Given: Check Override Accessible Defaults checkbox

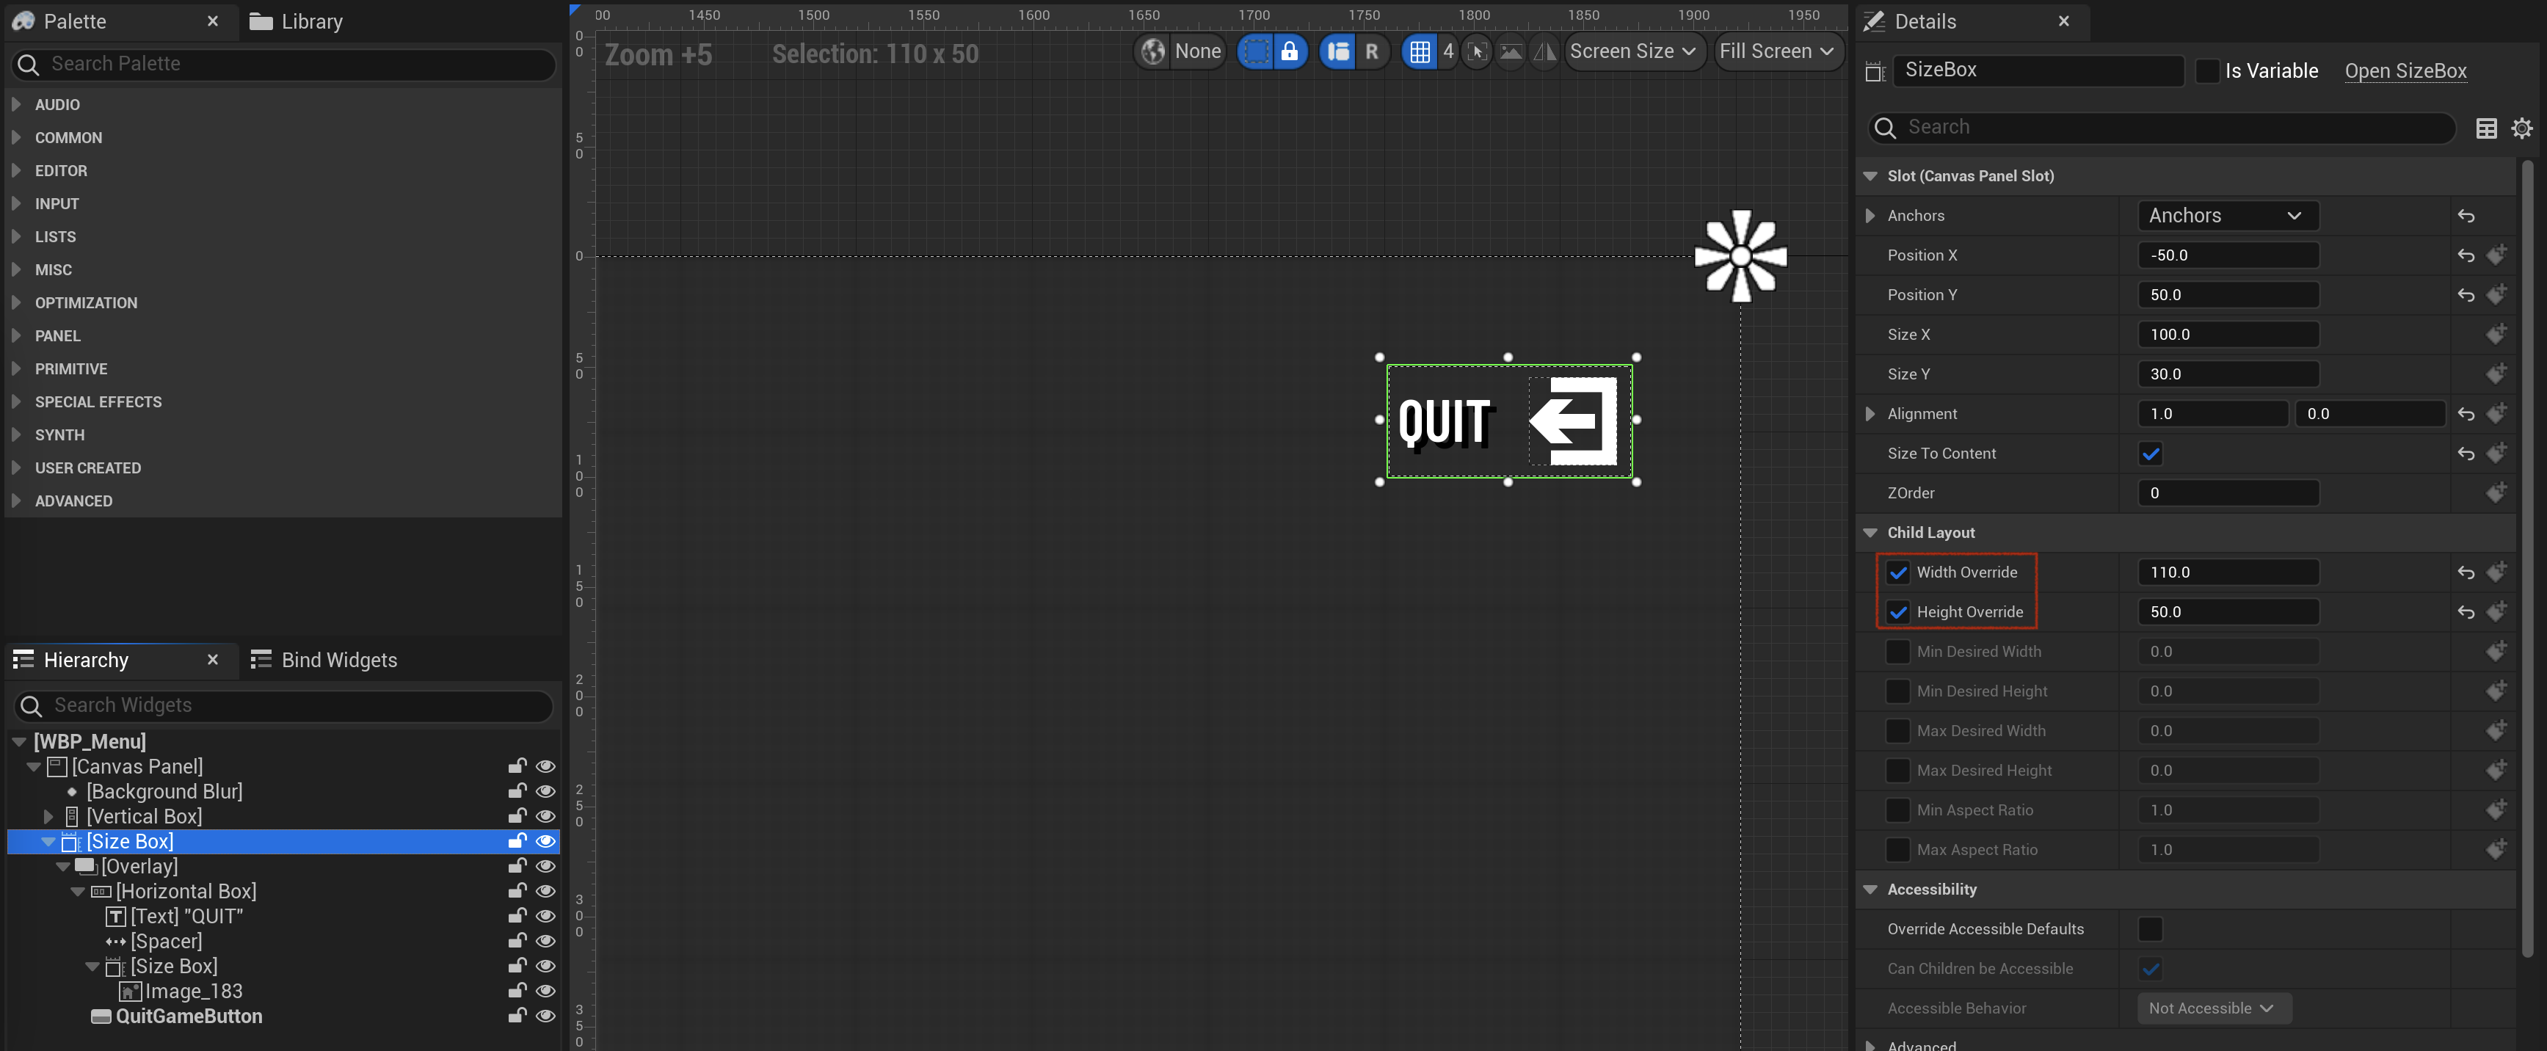Looking at the screenshot, I should [x=2149, y=929].
